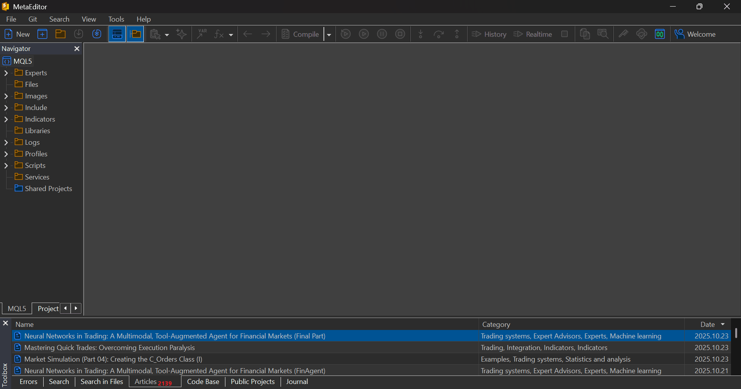741x389 pixels.
Task: Sort articles by the Date column header
Action: pyautogui.click(x=707, y=325)
